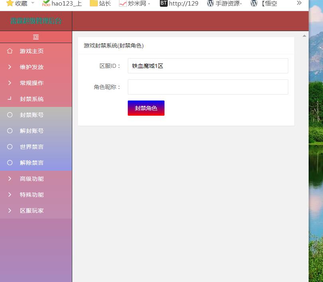Open the 站长 bookmark folder icon
Image resolution: width=323 pixels, height=282 pixels.
tap(93, 4)
